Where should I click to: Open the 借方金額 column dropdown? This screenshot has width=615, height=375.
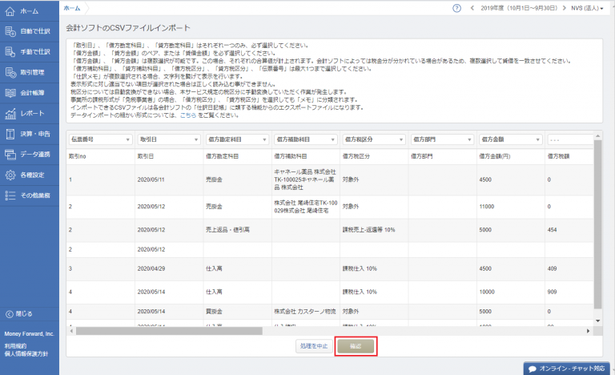(x=510, y=139)
